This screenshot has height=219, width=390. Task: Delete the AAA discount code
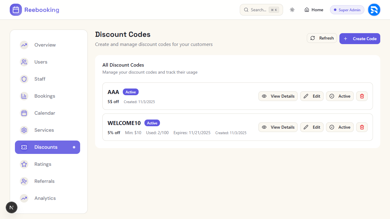click(x=362, y=96)
